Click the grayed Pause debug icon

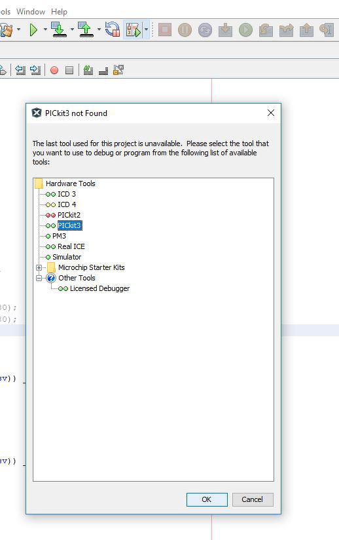coord(185,29)
